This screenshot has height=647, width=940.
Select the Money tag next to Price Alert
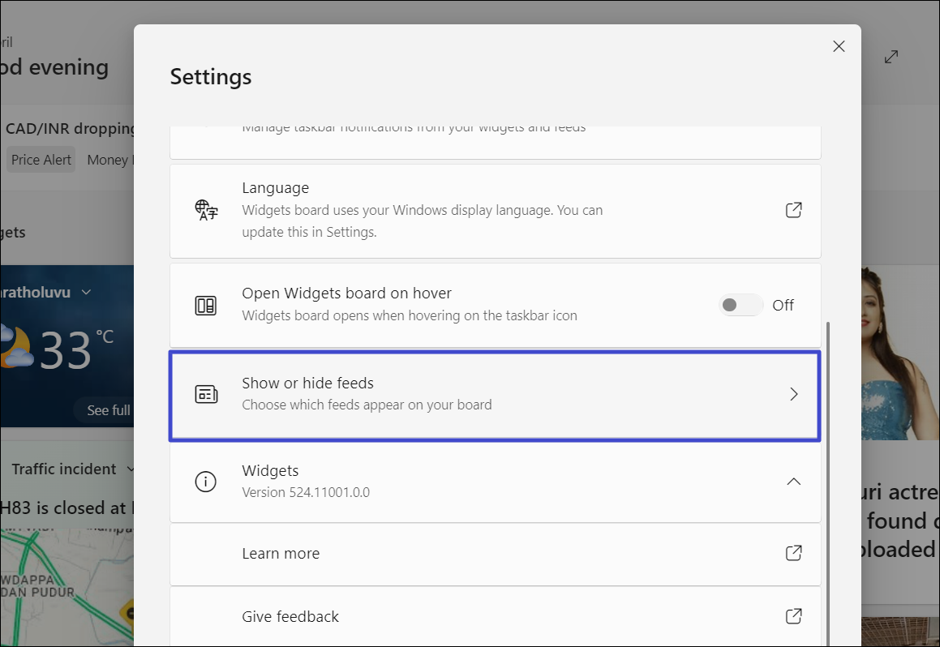click(x=109, y=160)
